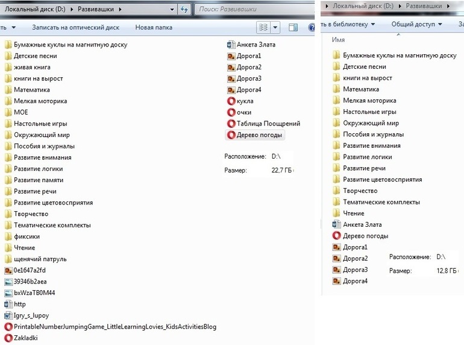
Task: Toggle the preview pane icon
Action: click(293, 28)
